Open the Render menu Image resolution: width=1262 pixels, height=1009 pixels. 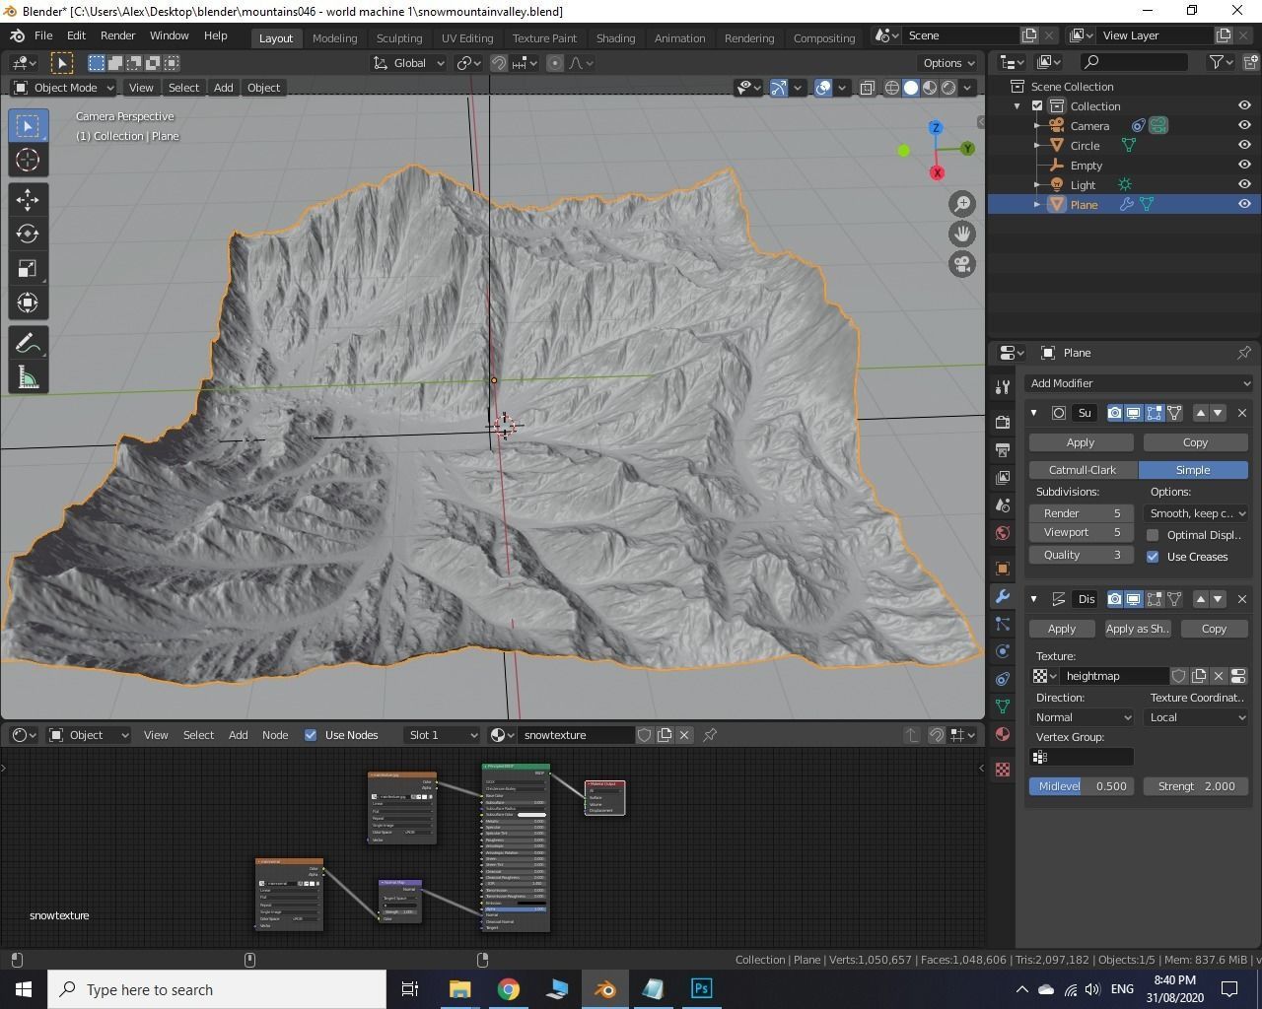(x=117, y=35)
